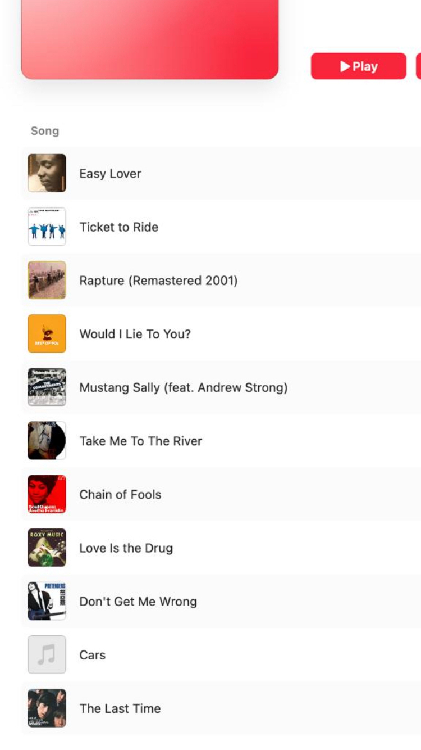The image size is (421, 750).
Task: Click the placeholder music note icon for Cars
Action: (x=47, y=654)
